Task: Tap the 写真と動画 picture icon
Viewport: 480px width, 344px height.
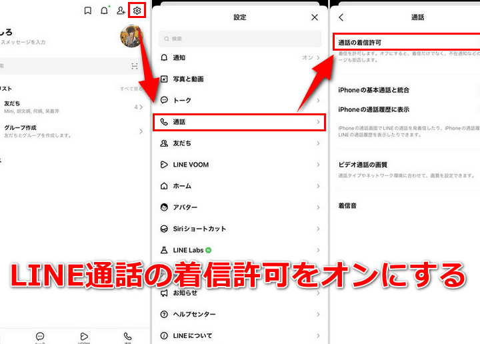Action: point(164,79)
